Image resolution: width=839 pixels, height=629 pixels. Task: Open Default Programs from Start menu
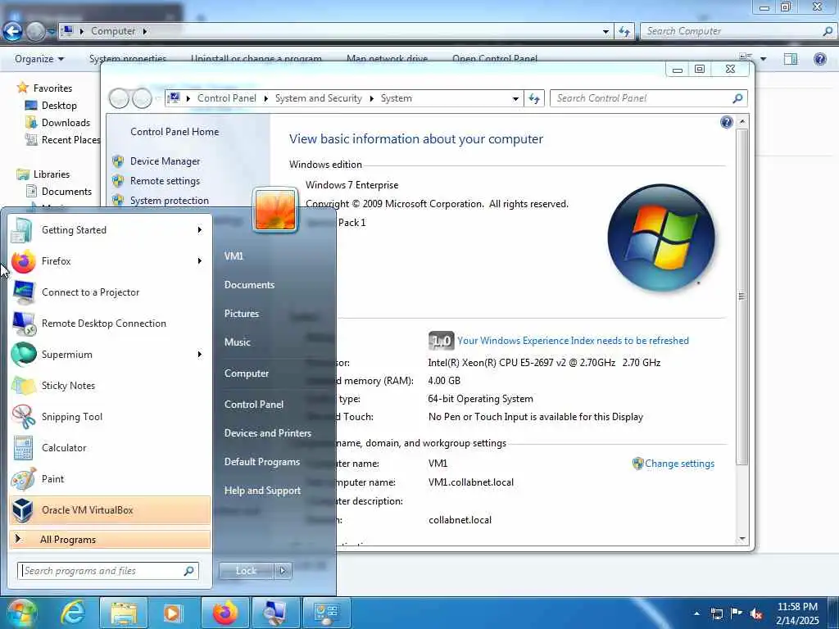[x=261, y=462]
